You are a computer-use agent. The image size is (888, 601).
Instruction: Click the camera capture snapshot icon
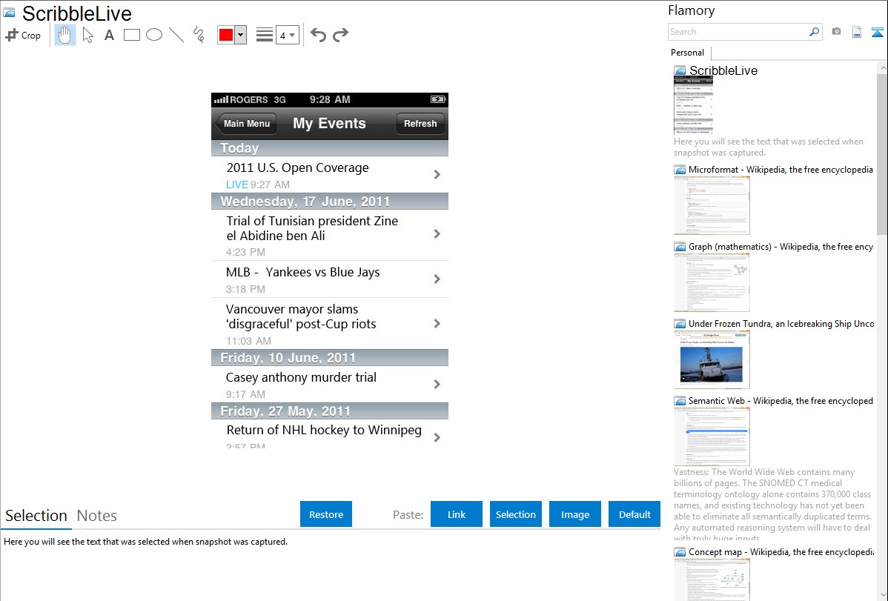836,32
